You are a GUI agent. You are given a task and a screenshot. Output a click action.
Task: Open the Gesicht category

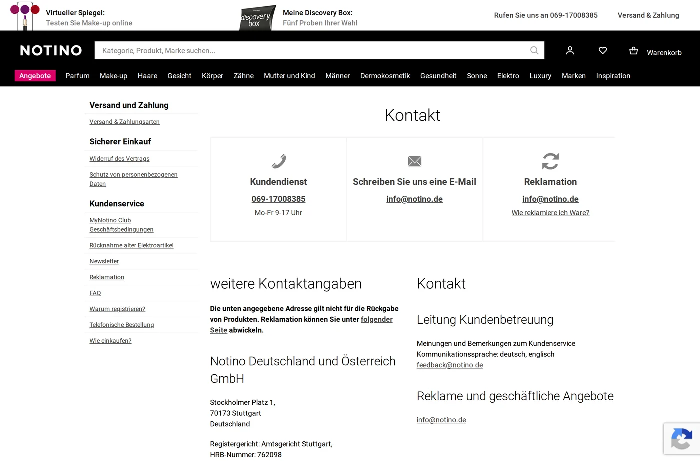(x=179, y=76)
